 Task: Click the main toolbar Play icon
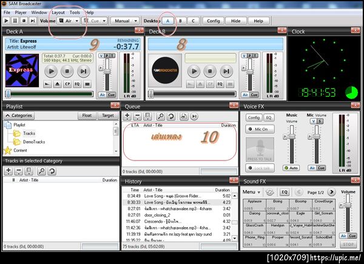point(6,21)
